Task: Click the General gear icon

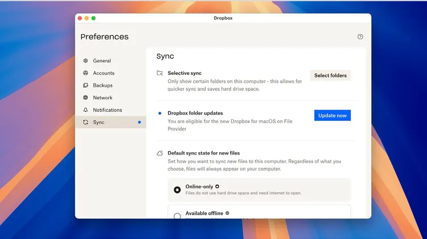Action: tap(85, 61)
